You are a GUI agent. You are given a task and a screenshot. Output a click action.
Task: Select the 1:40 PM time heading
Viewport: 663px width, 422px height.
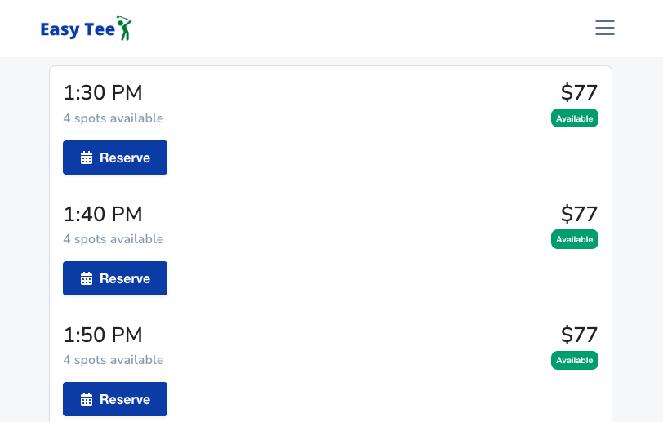click(x=103, y=214)
